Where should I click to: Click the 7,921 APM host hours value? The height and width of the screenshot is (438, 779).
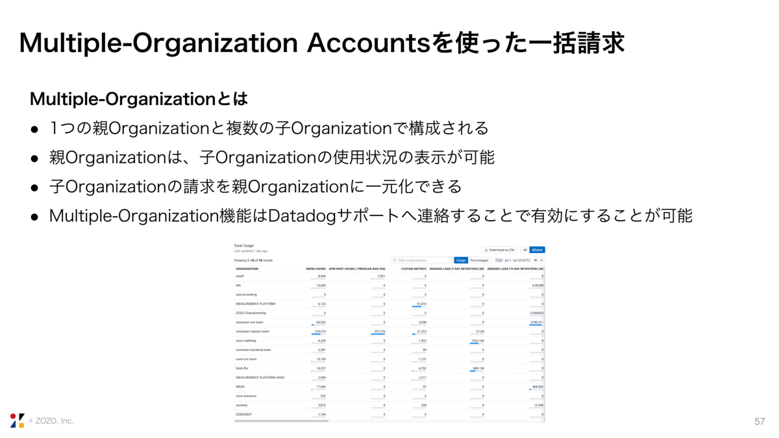click(382, 276)
